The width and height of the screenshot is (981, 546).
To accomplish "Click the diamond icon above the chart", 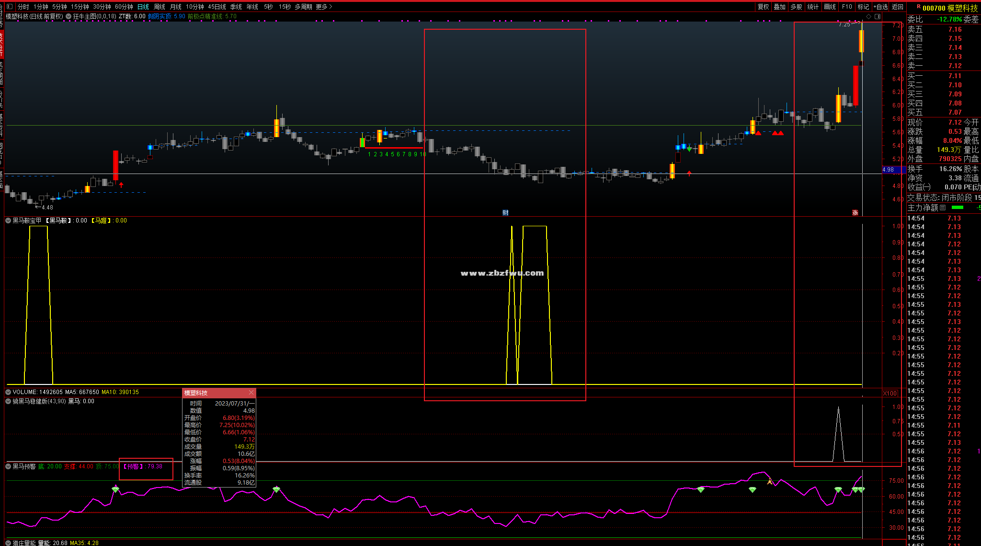I will click(869, 16).
